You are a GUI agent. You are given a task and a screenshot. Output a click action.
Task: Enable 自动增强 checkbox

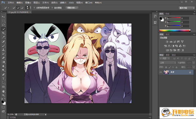pyautogui.click(x=52, y=8)
